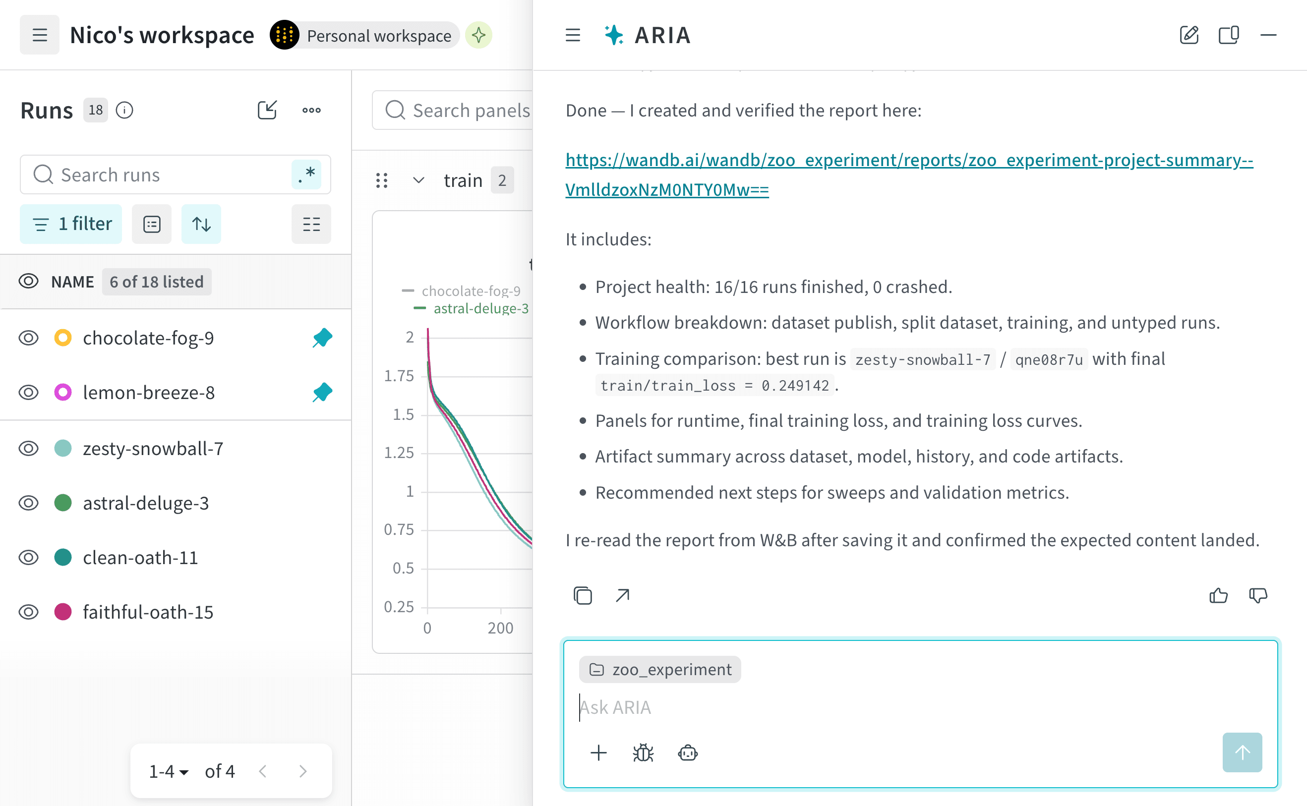Click the zoo_experiment project context chip
The image size is (1307, 806).
click(x=660, y=670)
